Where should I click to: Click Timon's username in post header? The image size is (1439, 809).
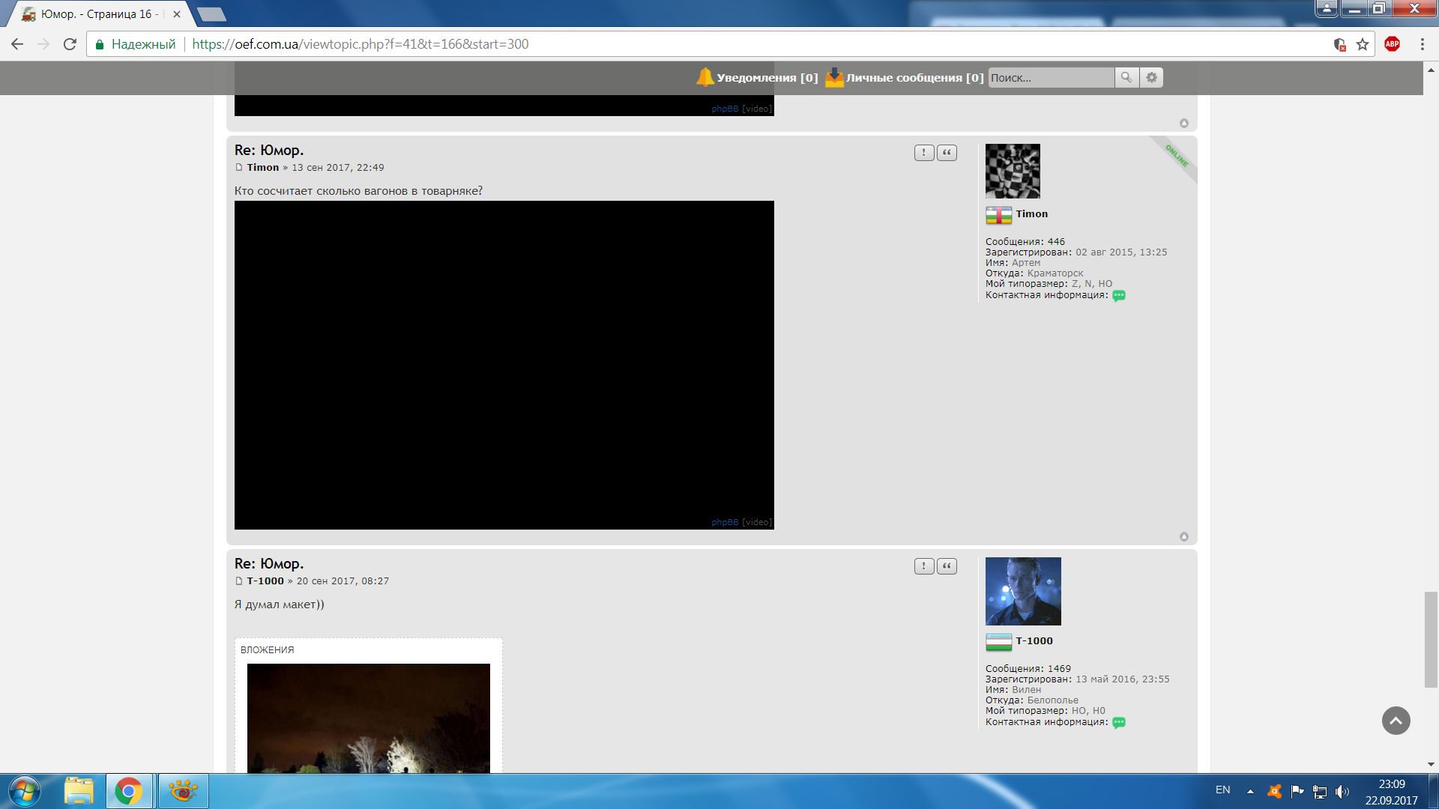coord(263,168)
